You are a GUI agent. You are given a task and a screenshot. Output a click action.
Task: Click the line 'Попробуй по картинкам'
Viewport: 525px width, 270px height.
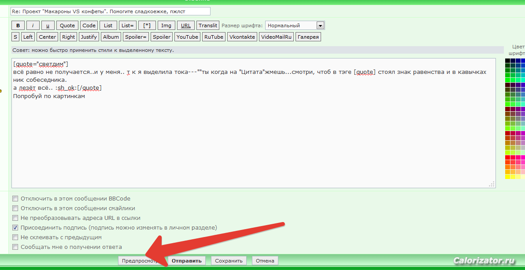pyautogui.click(x=50, y=96)
